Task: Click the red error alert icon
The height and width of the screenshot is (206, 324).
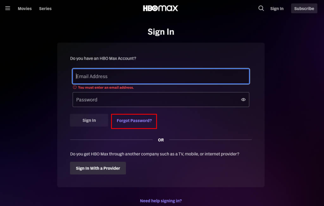Action: click(x=75, y=87)
